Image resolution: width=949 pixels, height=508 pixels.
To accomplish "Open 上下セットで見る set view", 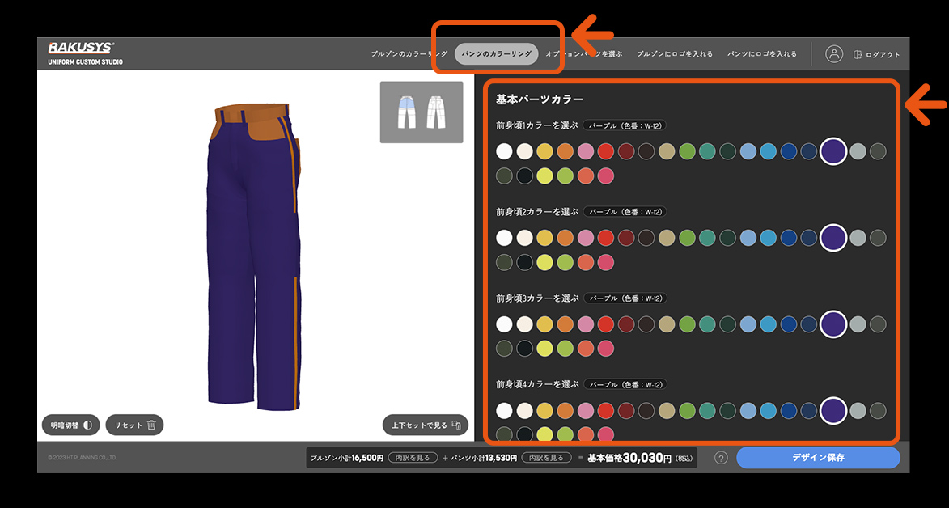I will point(426,425).
